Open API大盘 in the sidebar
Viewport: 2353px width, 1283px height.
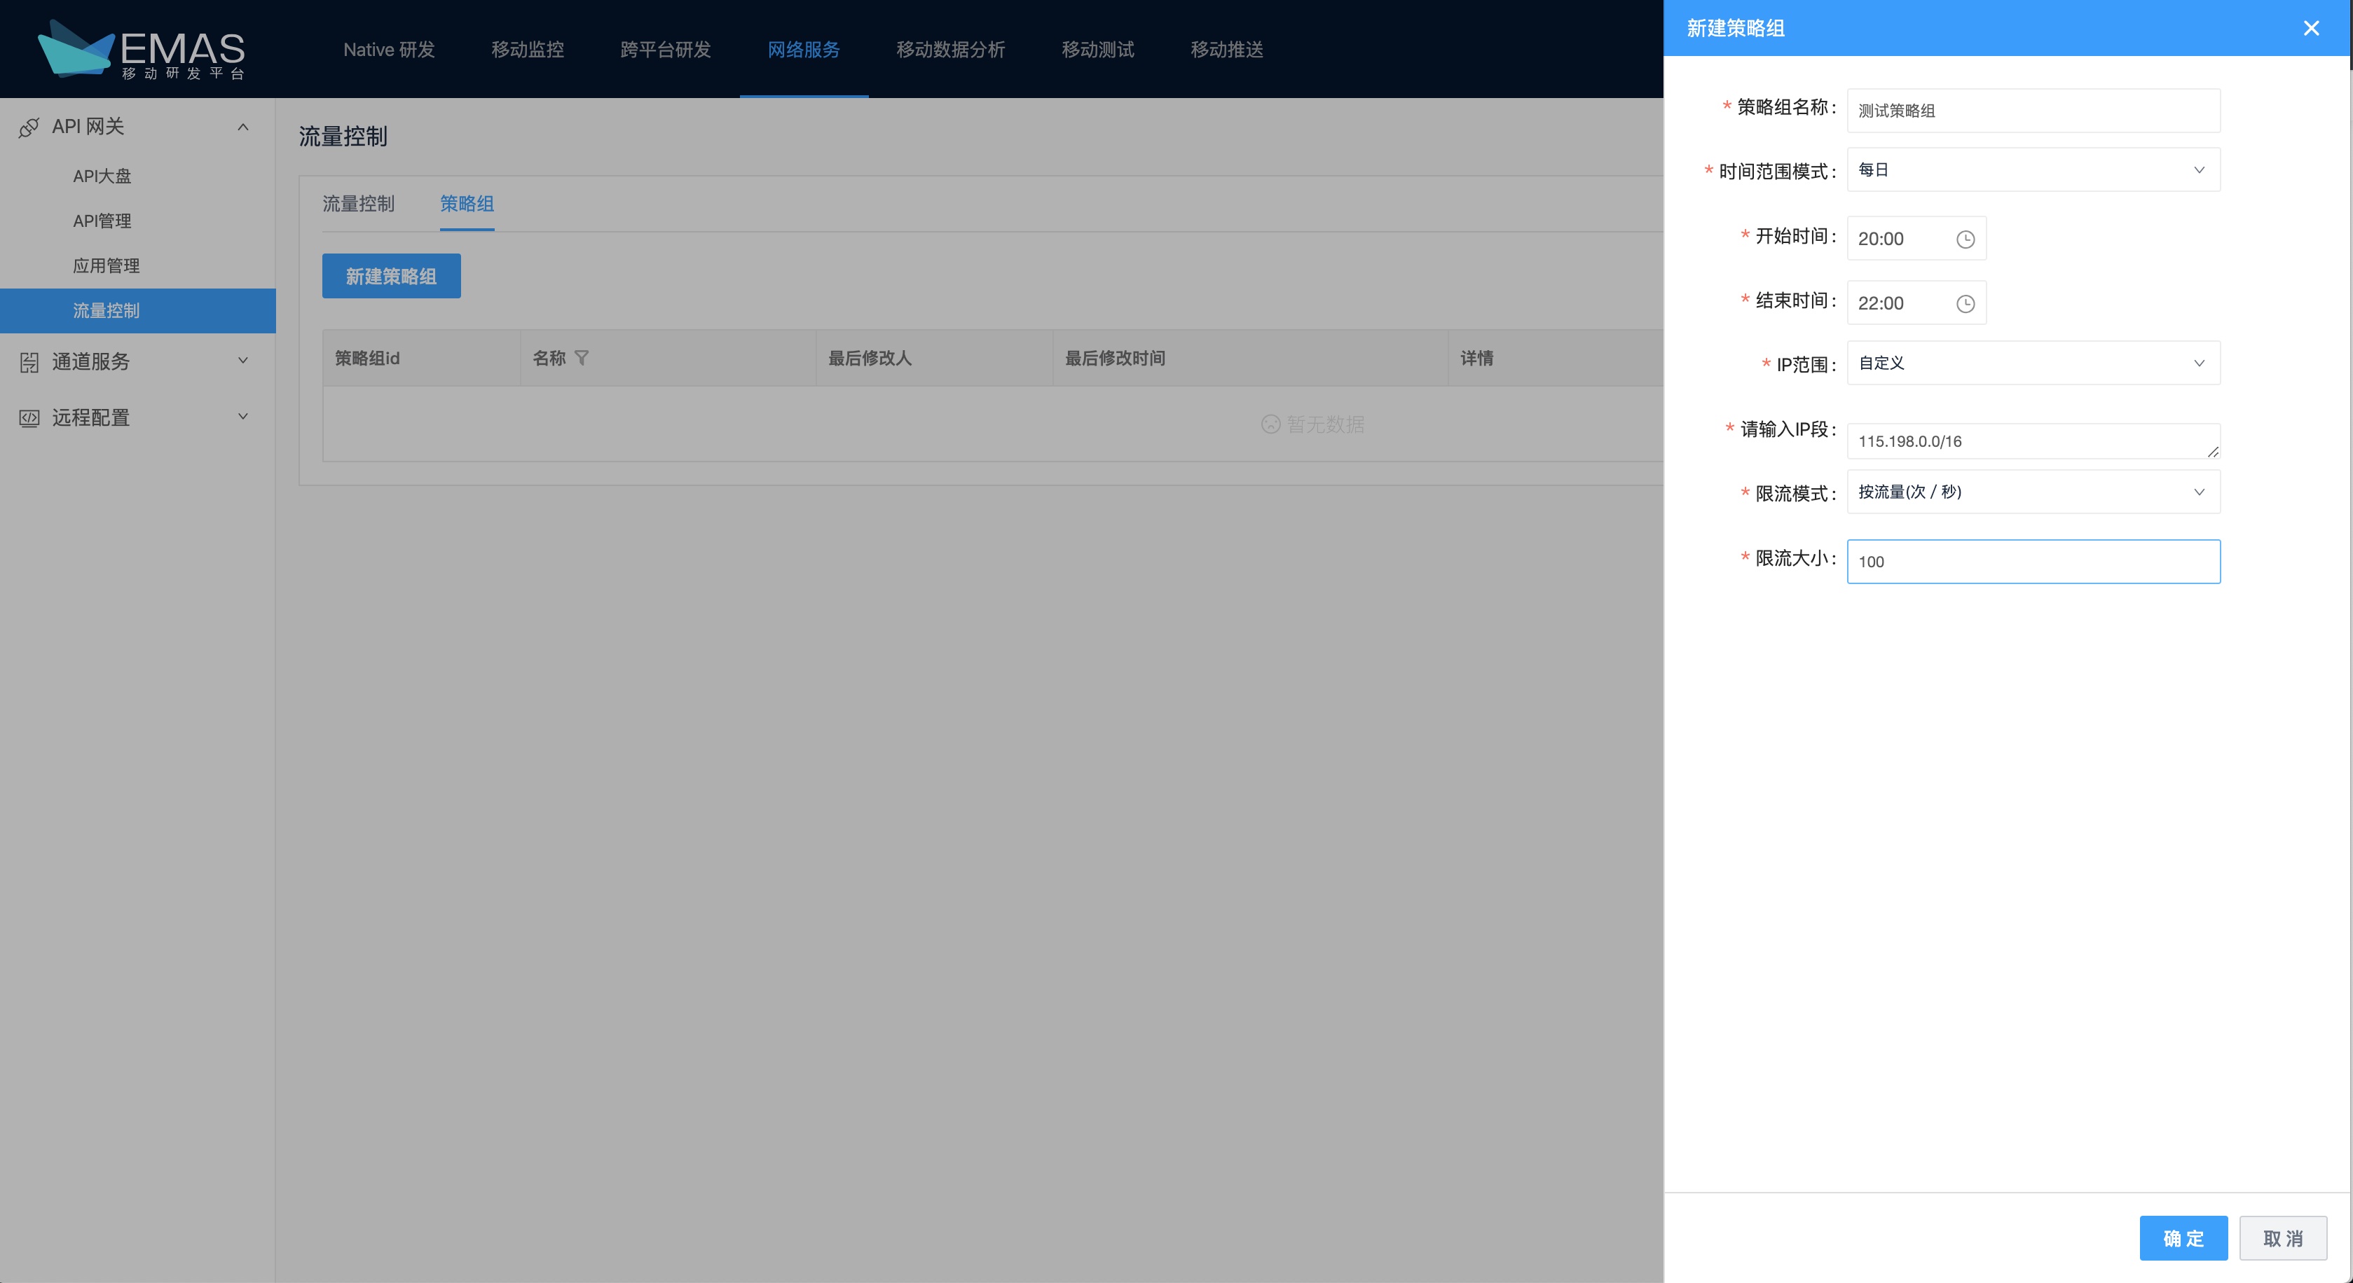click(x=102, y=176)
